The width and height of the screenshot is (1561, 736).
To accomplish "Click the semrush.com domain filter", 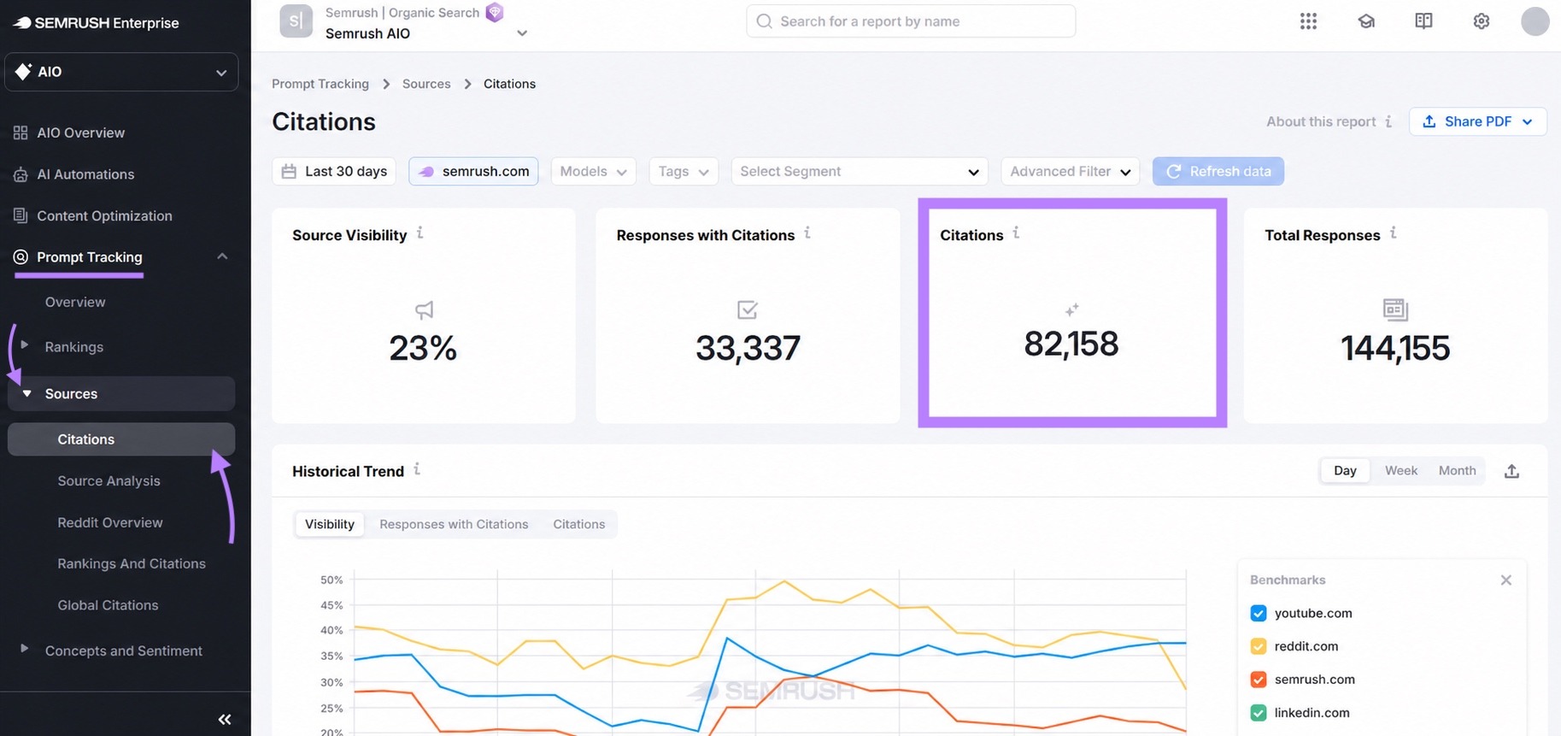I will (473, 171).
